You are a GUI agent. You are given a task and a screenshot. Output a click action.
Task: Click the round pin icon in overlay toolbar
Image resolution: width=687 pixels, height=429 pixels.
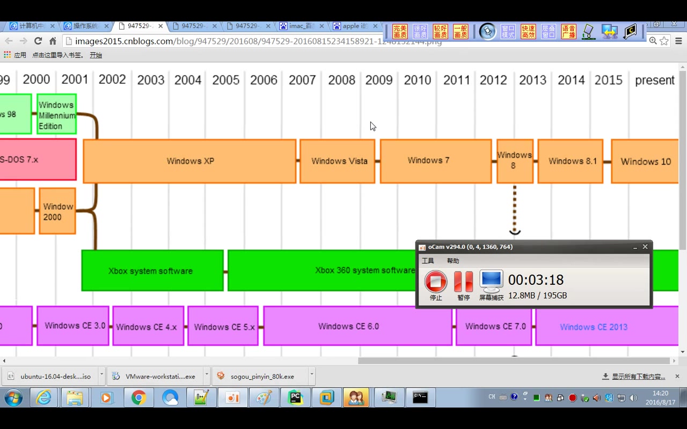pos(487,32)
